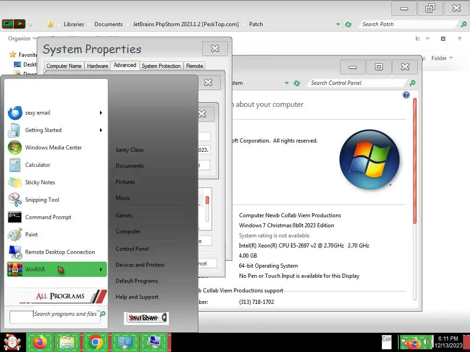Image resolution: width=470 pixels, height=352 pixels.
Task: Click the Search programs and files field
Action: tap(55, 317)
